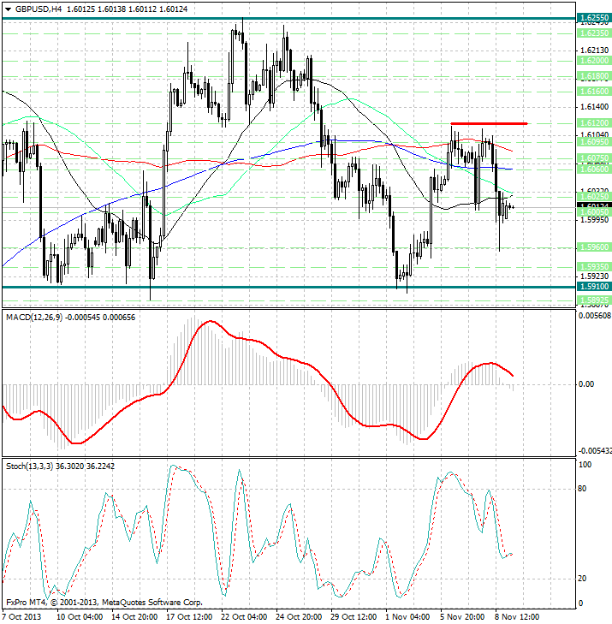Click the 1.62550 price level label
Screen dimensions: 612x624
point(593,17)
